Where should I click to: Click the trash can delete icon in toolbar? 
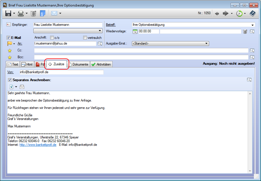click(33, 13)
